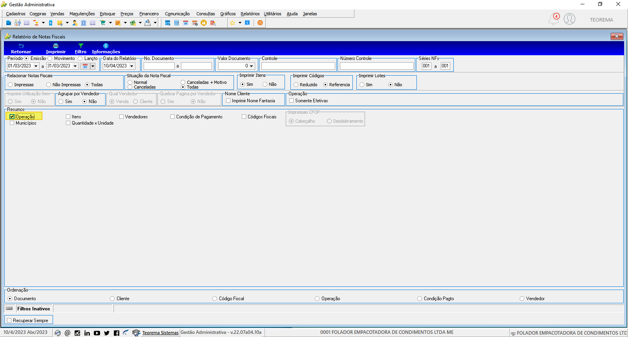This screenshot has width=628, height=337.
Task: Open the end date 31/03/2023 dropdown
Action: pyautogui.click(x=75, y=66)
